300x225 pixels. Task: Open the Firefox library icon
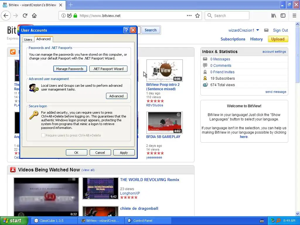274,16
